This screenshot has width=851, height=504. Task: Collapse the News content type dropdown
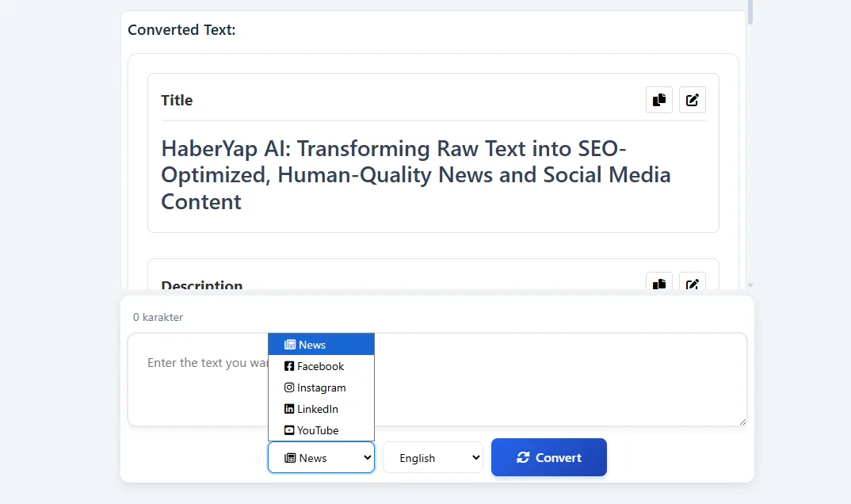(x=321, y=457)
